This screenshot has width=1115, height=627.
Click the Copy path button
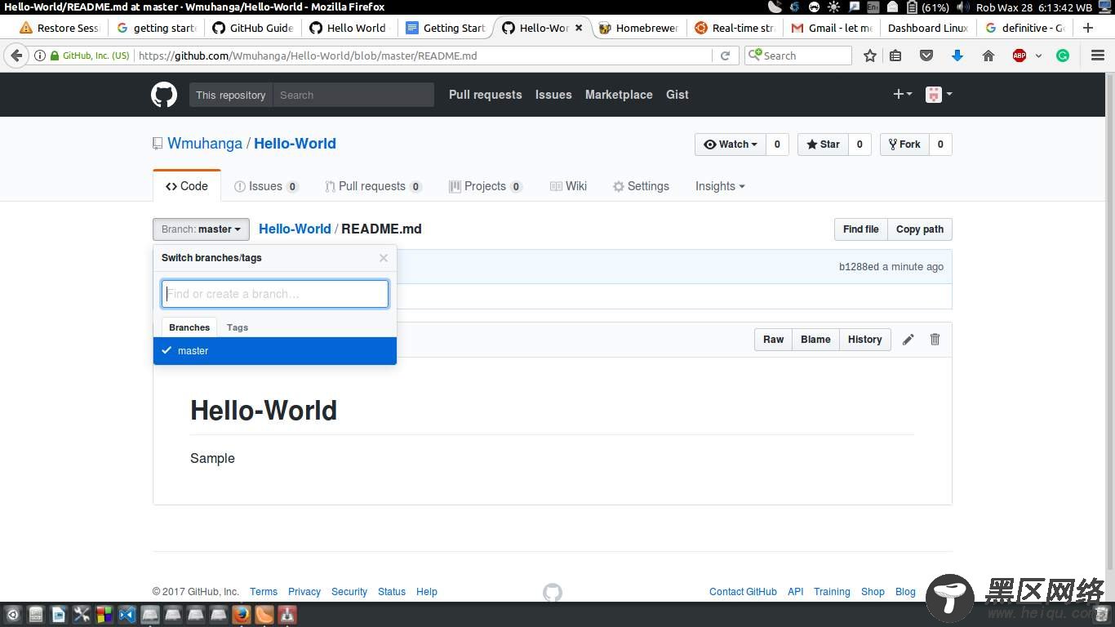tap(919, 229)
